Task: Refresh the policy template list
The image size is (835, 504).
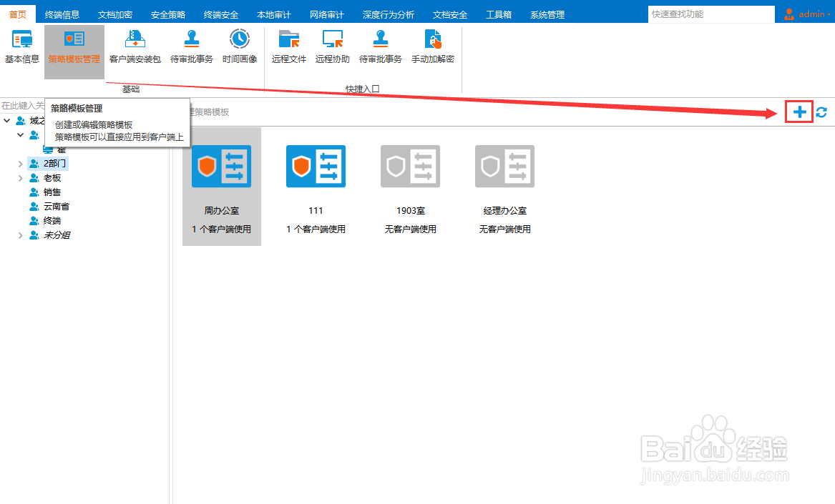Action: tap(821, 112)
